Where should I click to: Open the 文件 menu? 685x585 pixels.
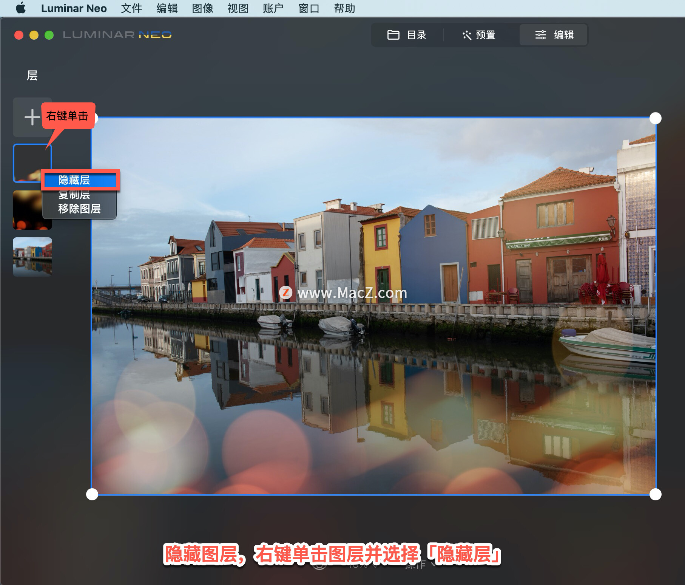[131, 8]
